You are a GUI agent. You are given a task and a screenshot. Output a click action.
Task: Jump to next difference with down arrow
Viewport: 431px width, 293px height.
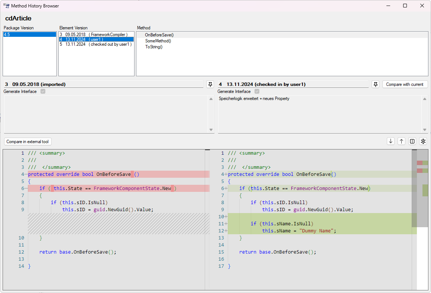(x=391, y=141)
